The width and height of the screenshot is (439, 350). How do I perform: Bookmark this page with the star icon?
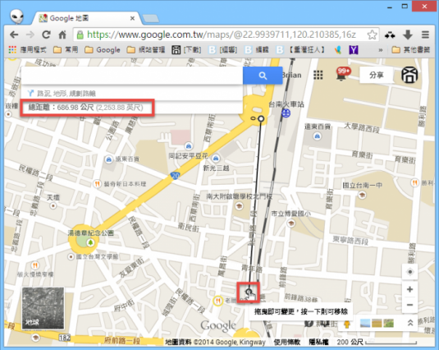[x=372, y=35]
